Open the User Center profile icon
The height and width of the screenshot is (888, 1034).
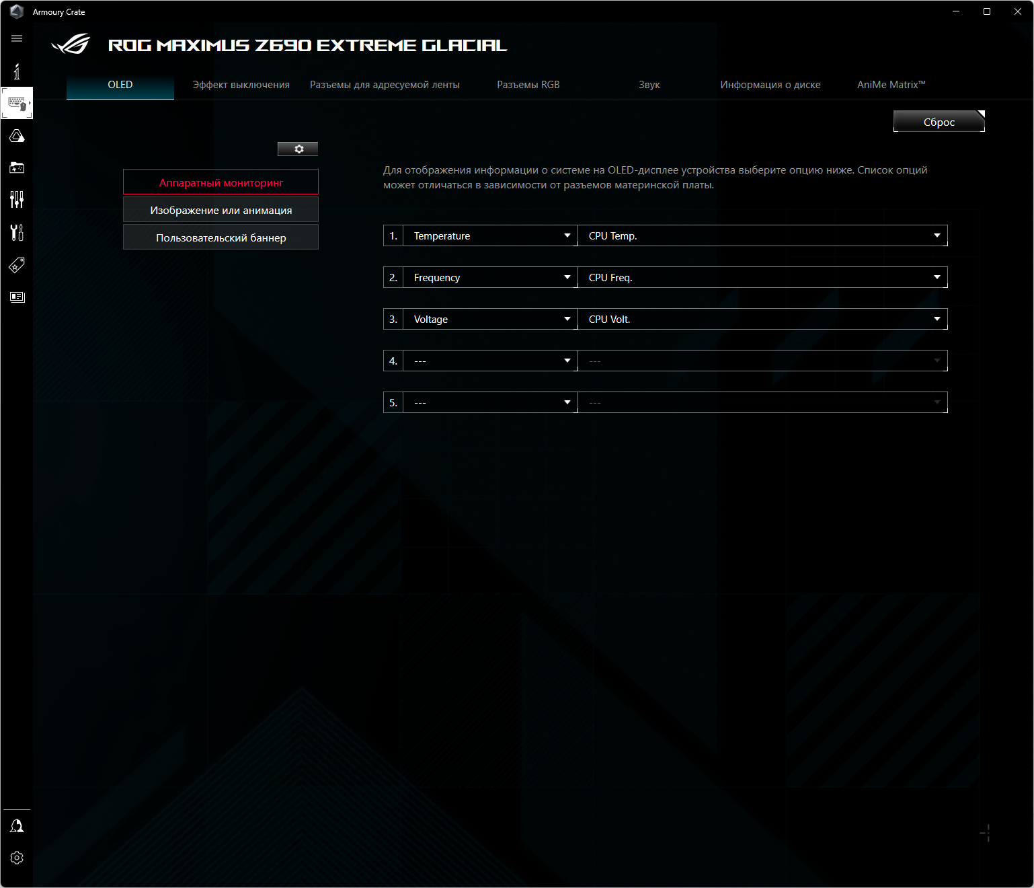17,826
